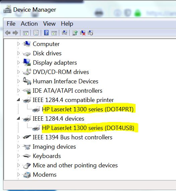Click the Forward arrow toolbar button
176x191 pixels.
pyautogui.click(x=15, y=33)
